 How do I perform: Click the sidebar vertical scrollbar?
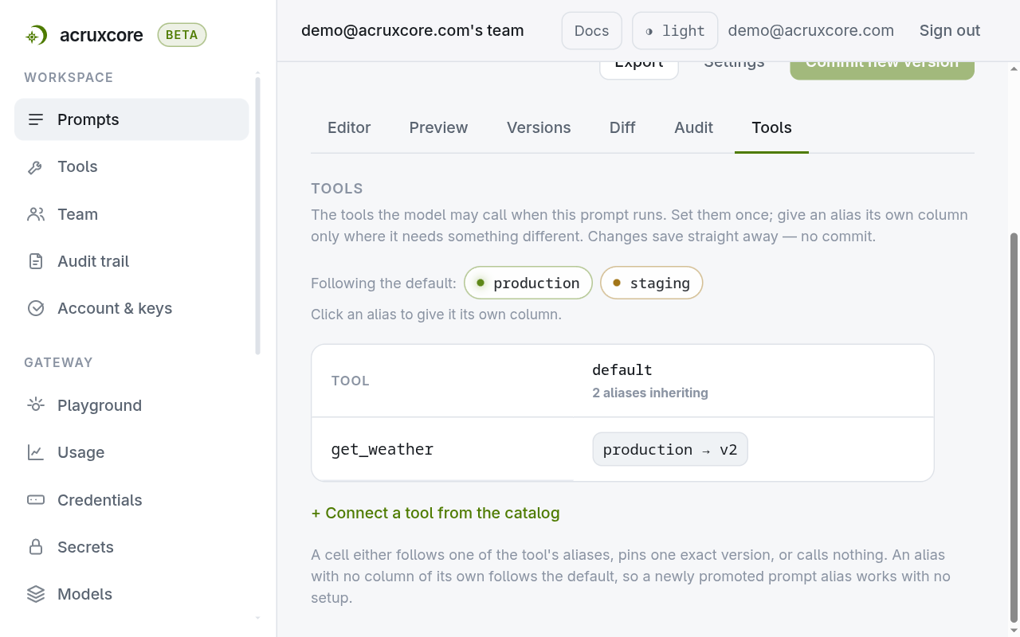(257, 215)
